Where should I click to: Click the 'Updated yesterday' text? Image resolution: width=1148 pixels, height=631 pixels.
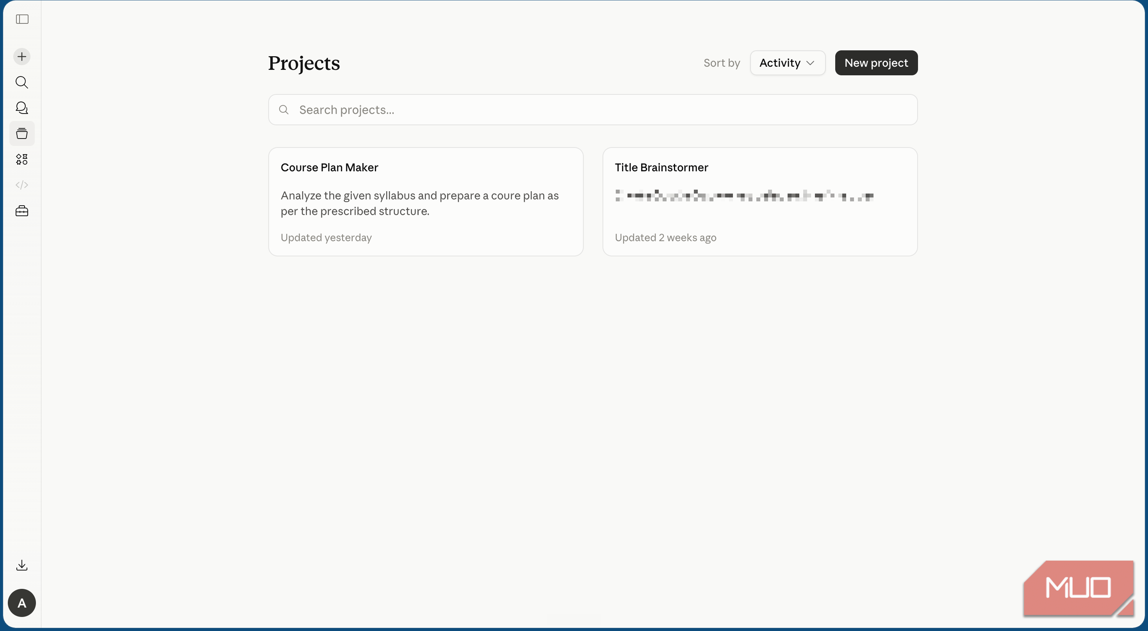(x=326, y=238)
